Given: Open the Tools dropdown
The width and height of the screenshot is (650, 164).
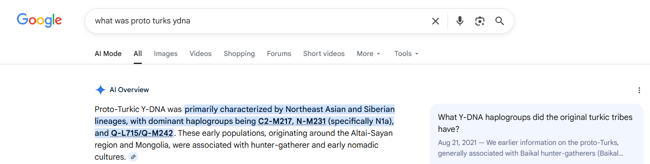Looking at the screenshot, I should coord(406,54).
